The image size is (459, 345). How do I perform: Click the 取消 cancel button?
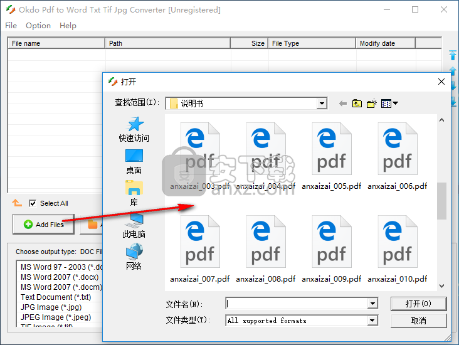[x=419, y=321]
